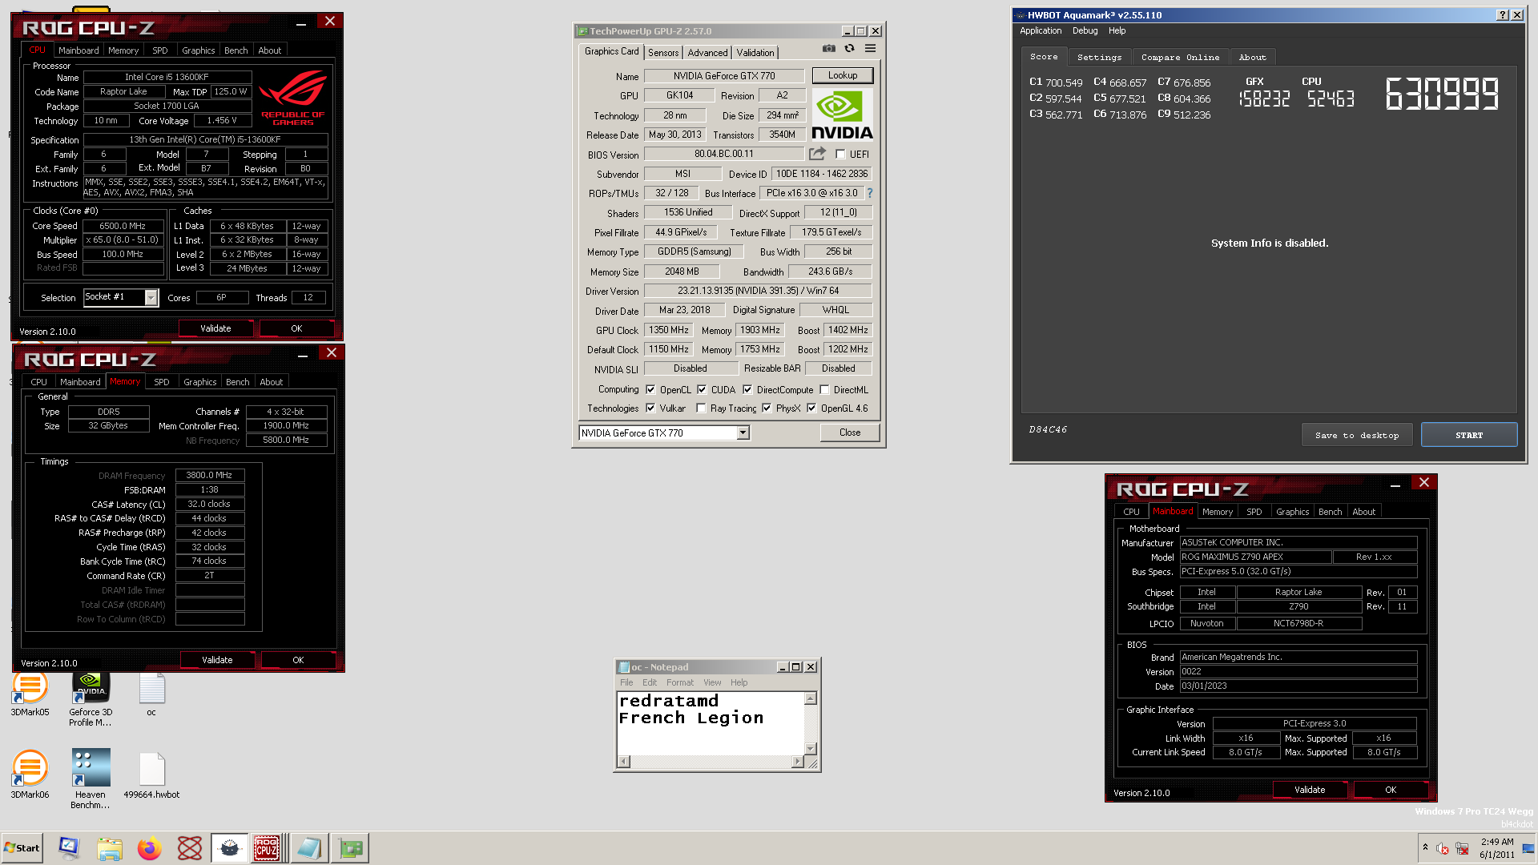Viewport: 1538px width, 865px height.
Task: Open Settings tab in HWBOT Aquamark
Action: coord(1099,57)
